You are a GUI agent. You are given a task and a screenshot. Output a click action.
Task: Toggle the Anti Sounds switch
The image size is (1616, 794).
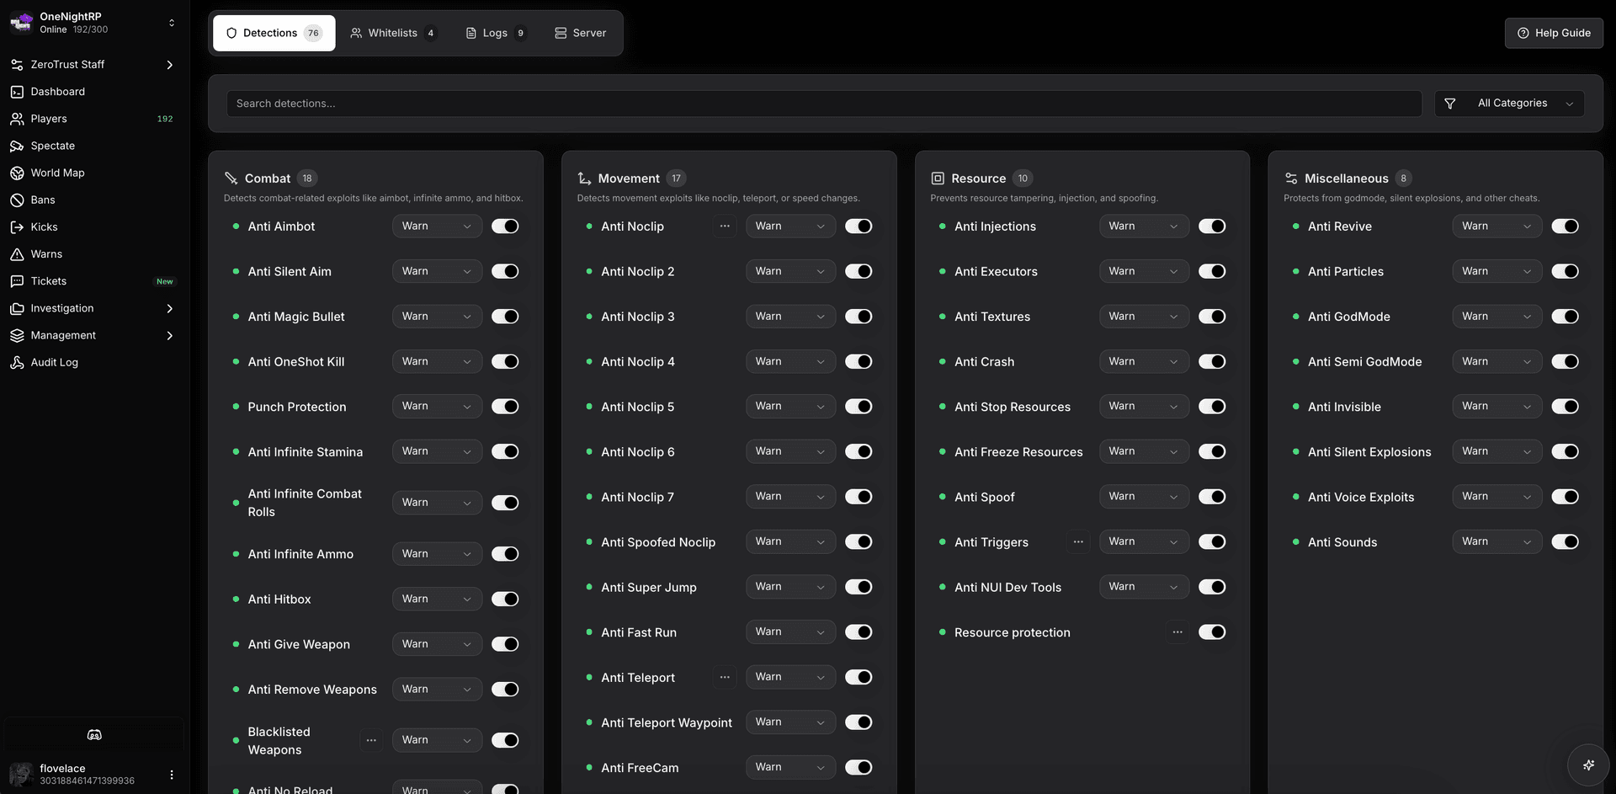[x=1565, y=542]
